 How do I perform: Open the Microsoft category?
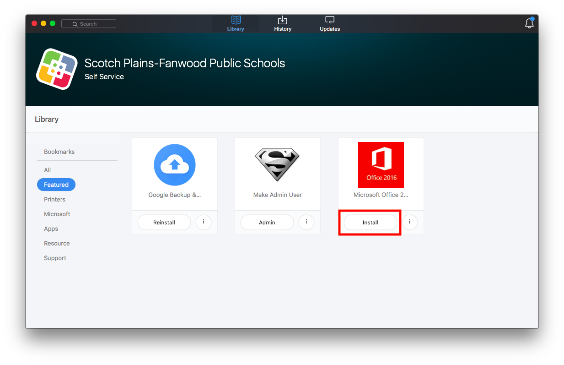[x=57, y=214]
